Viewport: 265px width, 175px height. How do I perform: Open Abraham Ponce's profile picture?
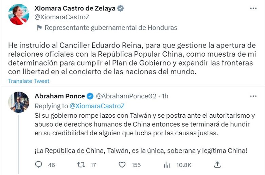(x=18, y=102)
